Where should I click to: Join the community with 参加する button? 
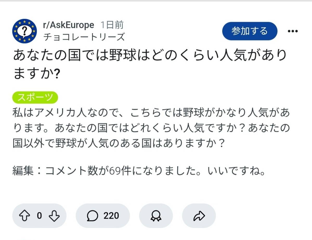pyautogui.click(x=250, y=31)
